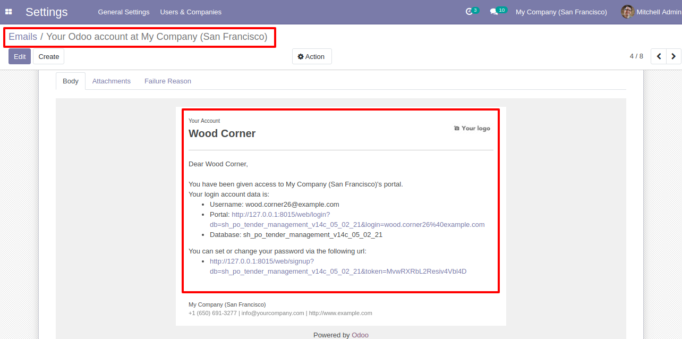Click the Your logo image in email
This screenshot has height=339, width=682.
(472, 128)
